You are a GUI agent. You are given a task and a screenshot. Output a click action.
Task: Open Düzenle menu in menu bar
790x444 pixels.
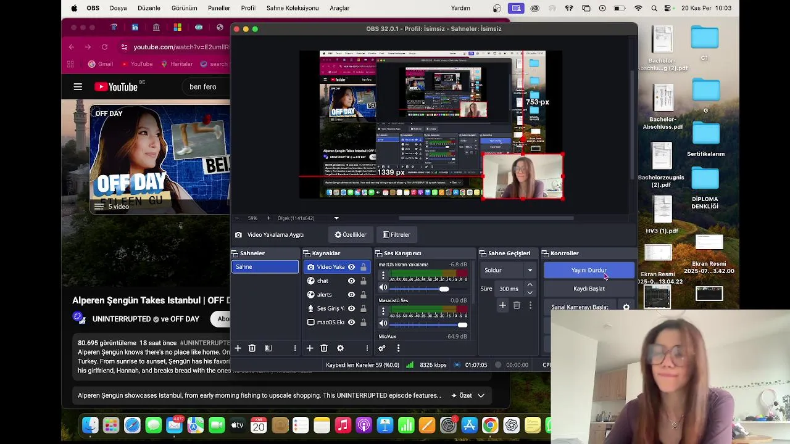[148, 8]
